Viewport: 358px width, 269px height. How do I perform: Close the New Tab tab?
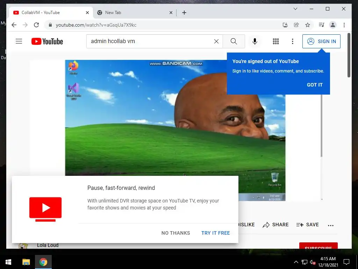(171, 13)
